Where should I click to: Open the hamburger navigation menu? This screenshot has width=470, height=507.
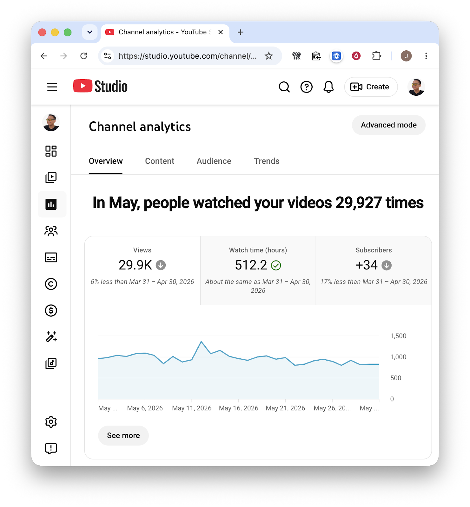[52, 87]
